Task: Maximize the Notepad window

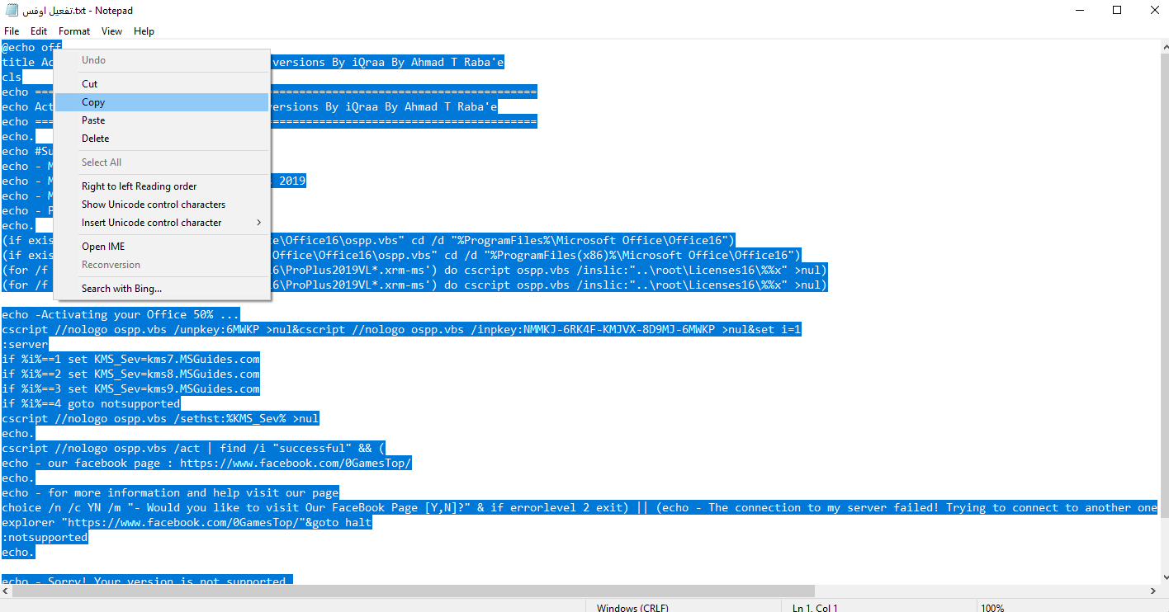Action: point(1117,11)
